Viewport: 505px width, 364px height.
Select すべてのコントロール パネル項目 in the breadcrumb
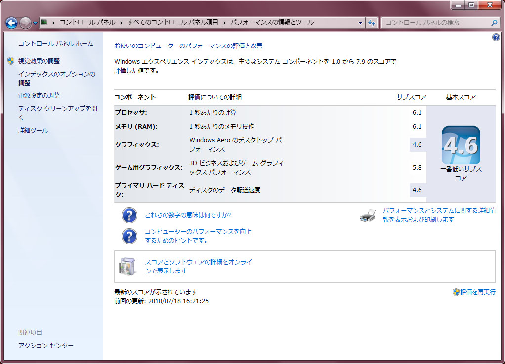point(173,22)
